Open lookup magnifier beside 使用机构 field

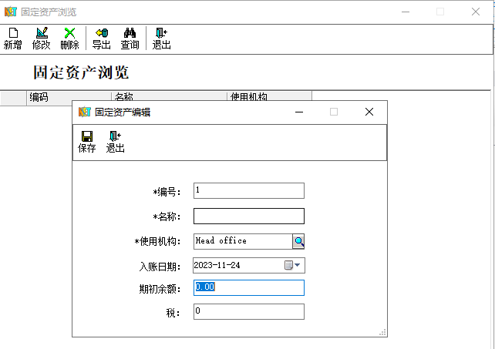pyautogui.click(x=298, y=242)
